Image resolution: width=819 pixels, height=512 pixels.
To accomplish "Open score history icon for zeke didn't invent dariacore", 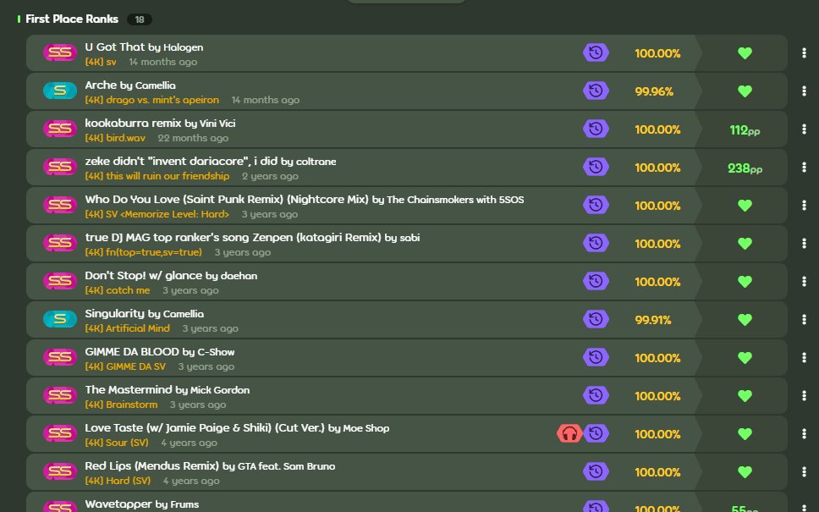I will tap(596, 168).
